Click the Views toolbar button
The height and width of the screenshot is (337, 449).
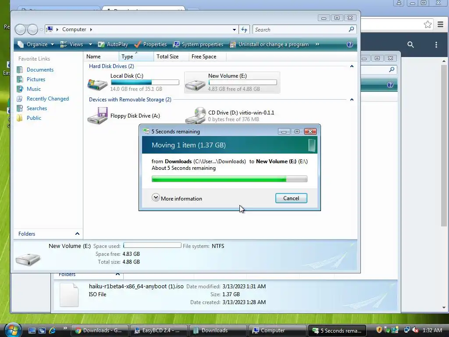point(71,44)
